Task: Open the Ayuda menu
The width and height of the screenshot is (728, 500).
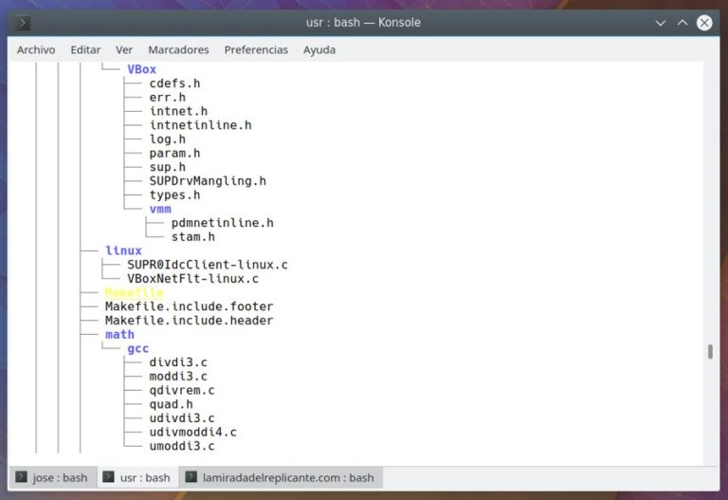Action: click(x=319, y=49)
